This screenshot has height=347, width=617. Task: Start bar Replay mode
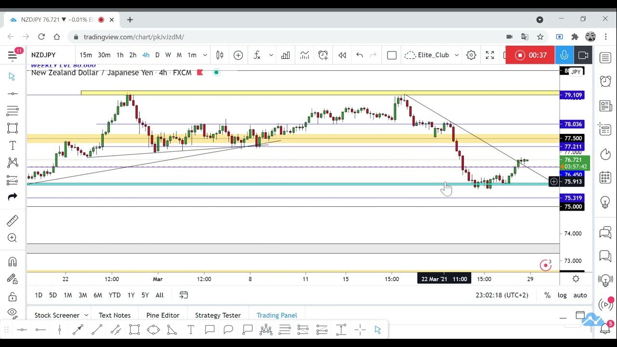coord(342,55)
